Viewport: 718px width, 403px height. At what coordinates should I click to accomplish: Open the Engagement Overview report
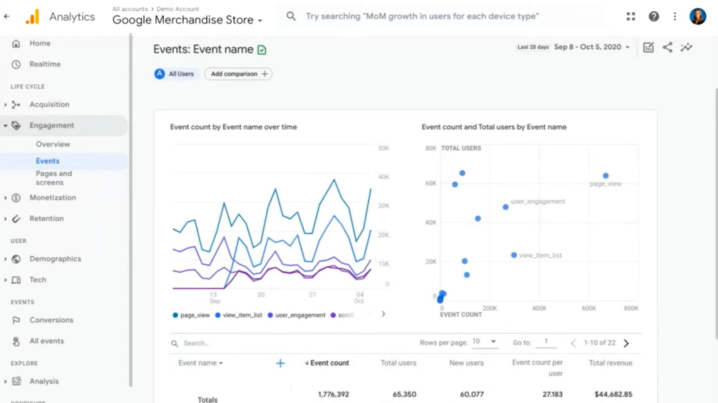click(53, 144)
